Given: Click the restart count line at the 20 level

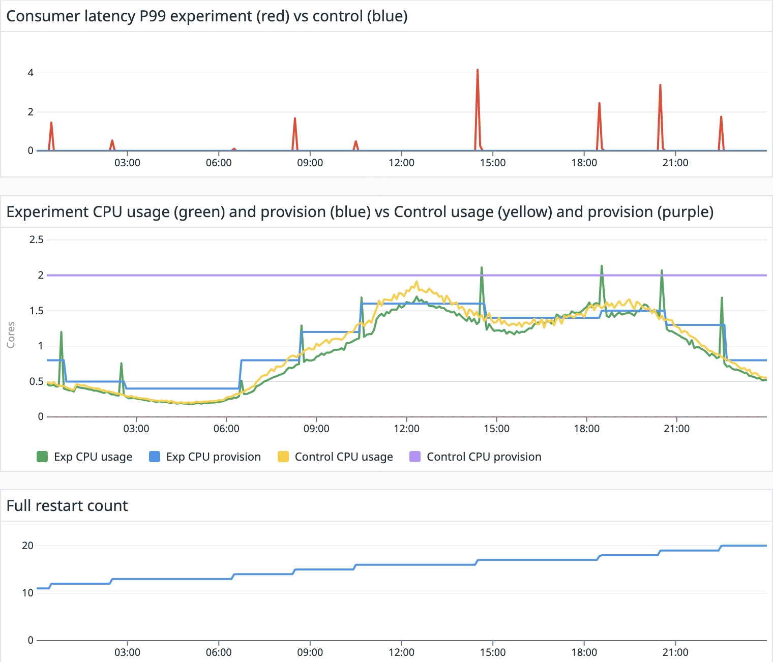Looking at the screenshot, I should pyautogui.click(x=742, y=546).
